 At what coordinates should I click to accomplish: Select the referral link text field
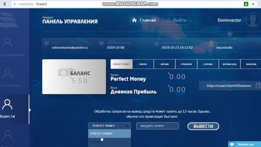pyautogui.click(x=229, y=86)
